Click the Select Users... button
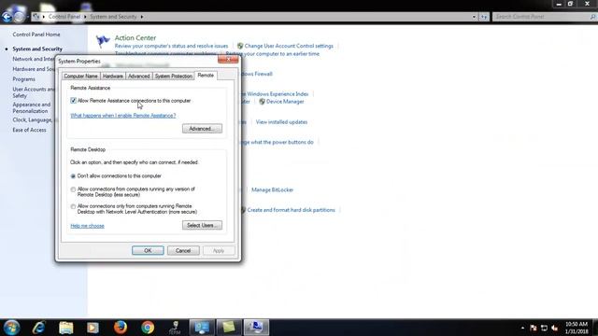This screenshot has width=598, height=336. [202, 226]
